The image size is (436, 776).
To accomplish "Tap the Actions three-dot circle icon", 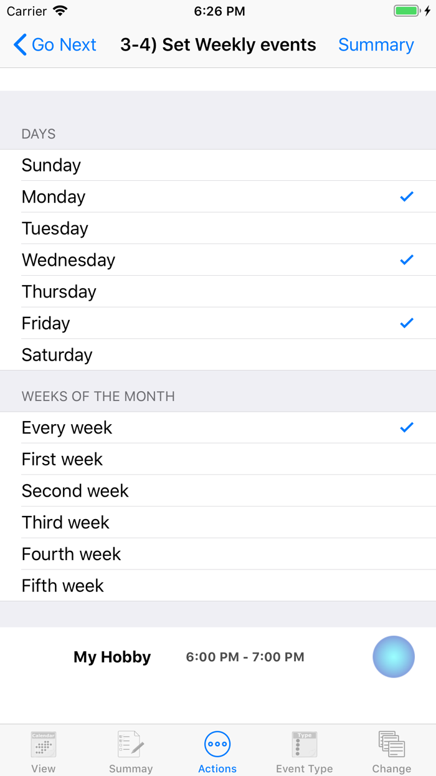I will [x=217, y=744].
